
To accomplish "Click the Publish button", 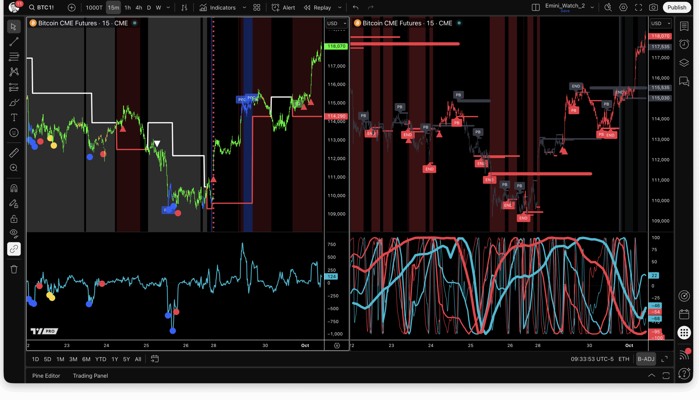I will 676,7.
